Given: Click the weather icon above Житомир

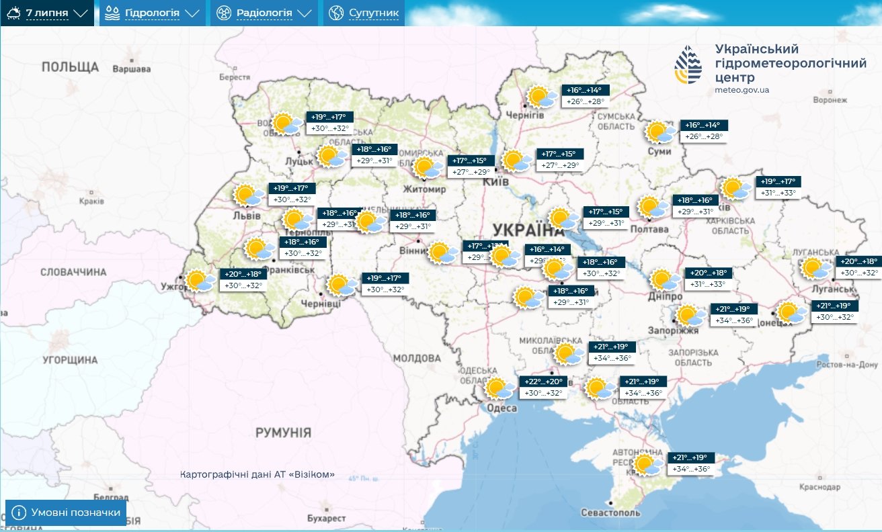Looking at the screenshot, I should pyautogui.click(x=428, y=169).
